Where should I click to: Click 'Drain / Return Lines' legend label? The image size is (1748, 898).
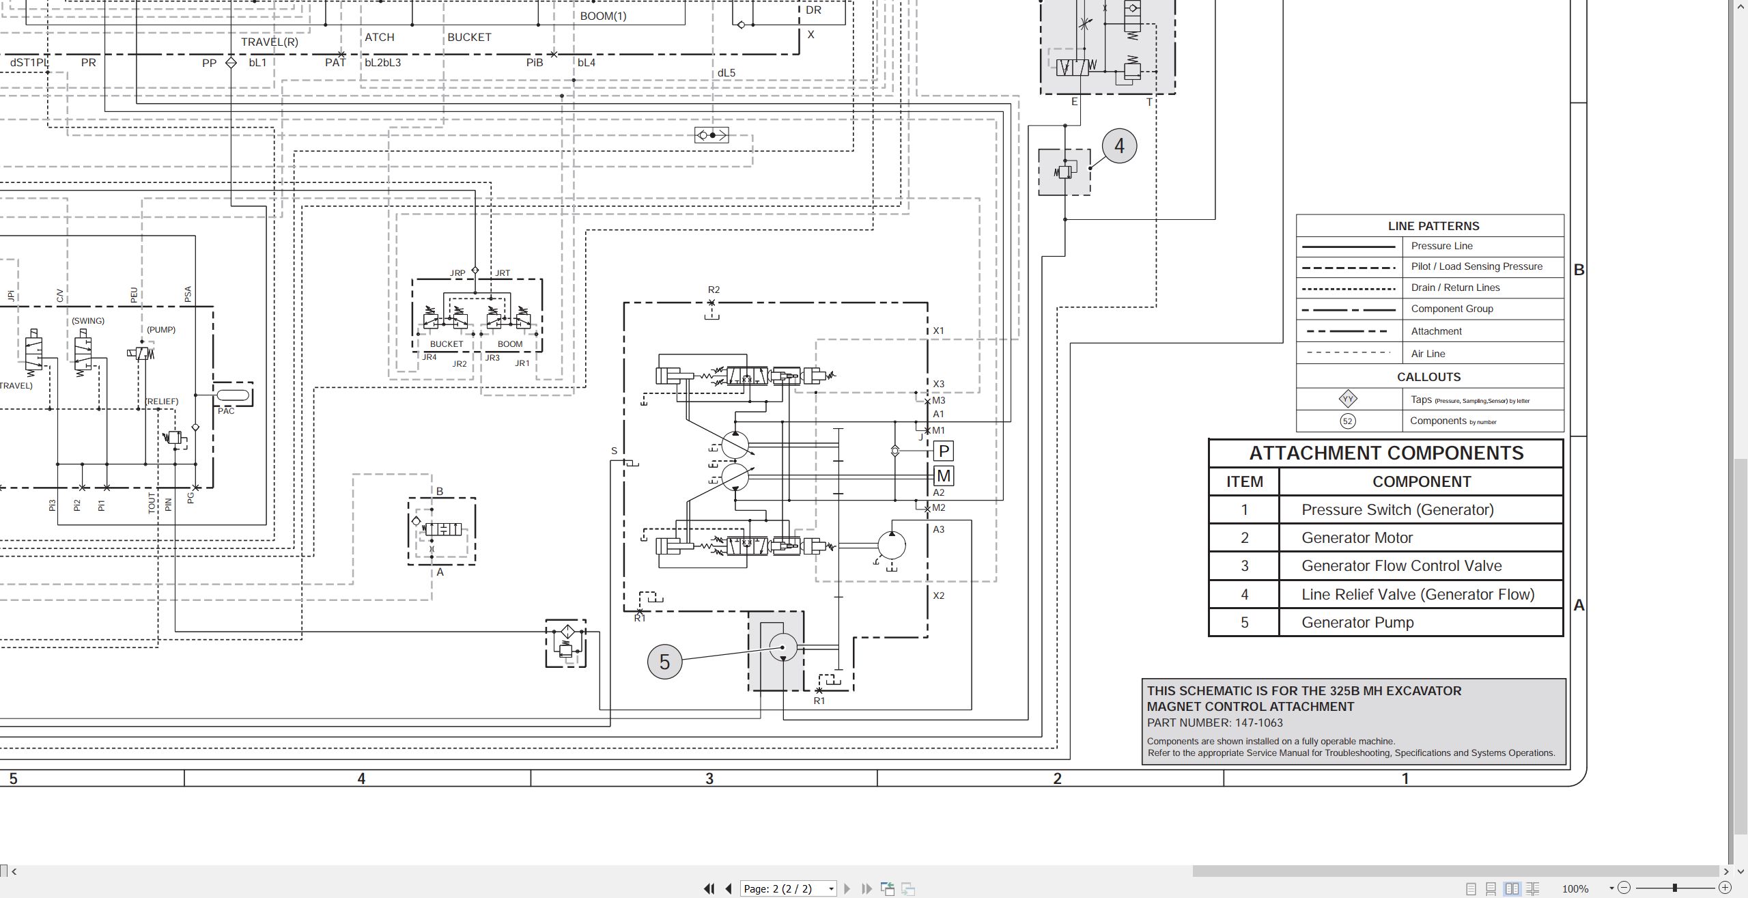pos(1455,287)
